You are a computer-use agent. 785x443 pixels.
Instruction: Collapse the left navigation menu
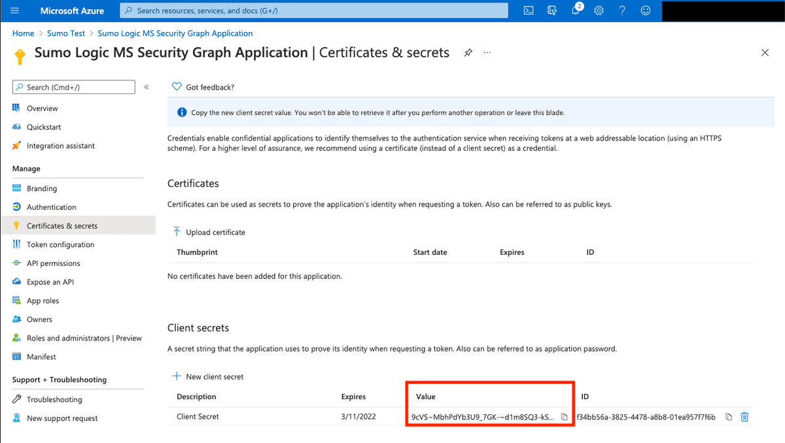[147, 87]
